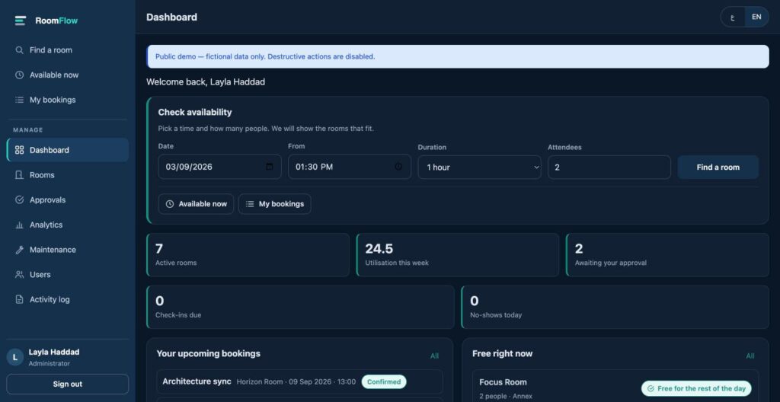This screenshot has height=402, width=780.
Task: Click the Dashboard grid icon
Action: [19, 150]
